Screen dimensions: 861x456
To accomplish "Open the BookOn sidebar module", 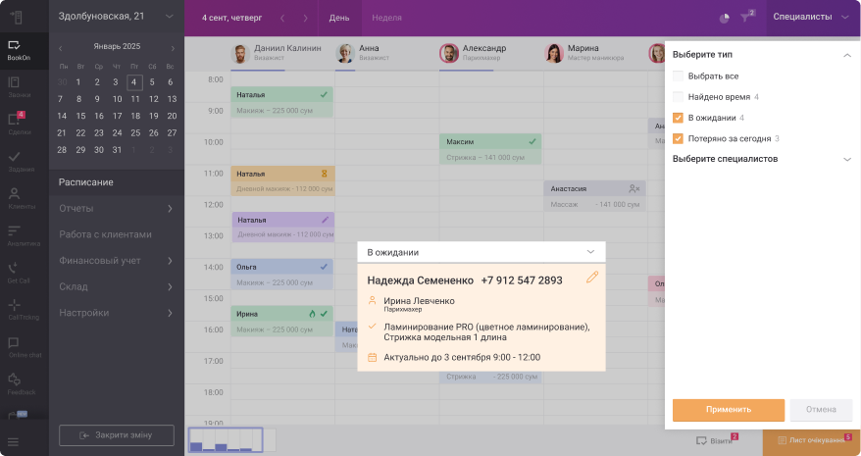I will pyautogui.click(x=17, y=49).
